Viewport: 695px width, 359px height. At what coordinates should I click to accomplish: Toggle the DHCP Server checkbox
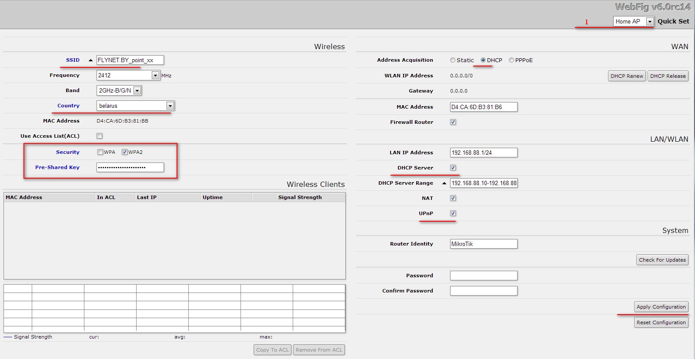point(453,168)
